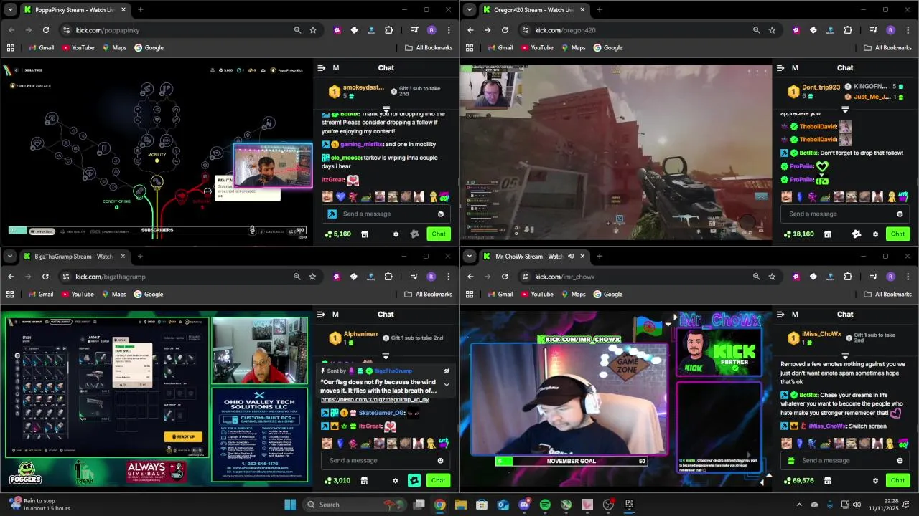Bookmark the kick.com/poppapinky page with the star
919x516 pixels.
(x=313, y=30)
